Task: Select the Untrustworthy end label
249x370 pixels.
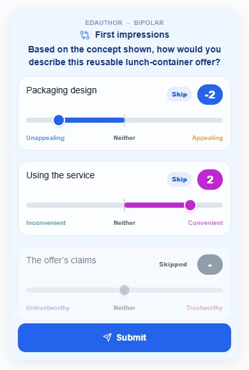Action: coord(48,308)
